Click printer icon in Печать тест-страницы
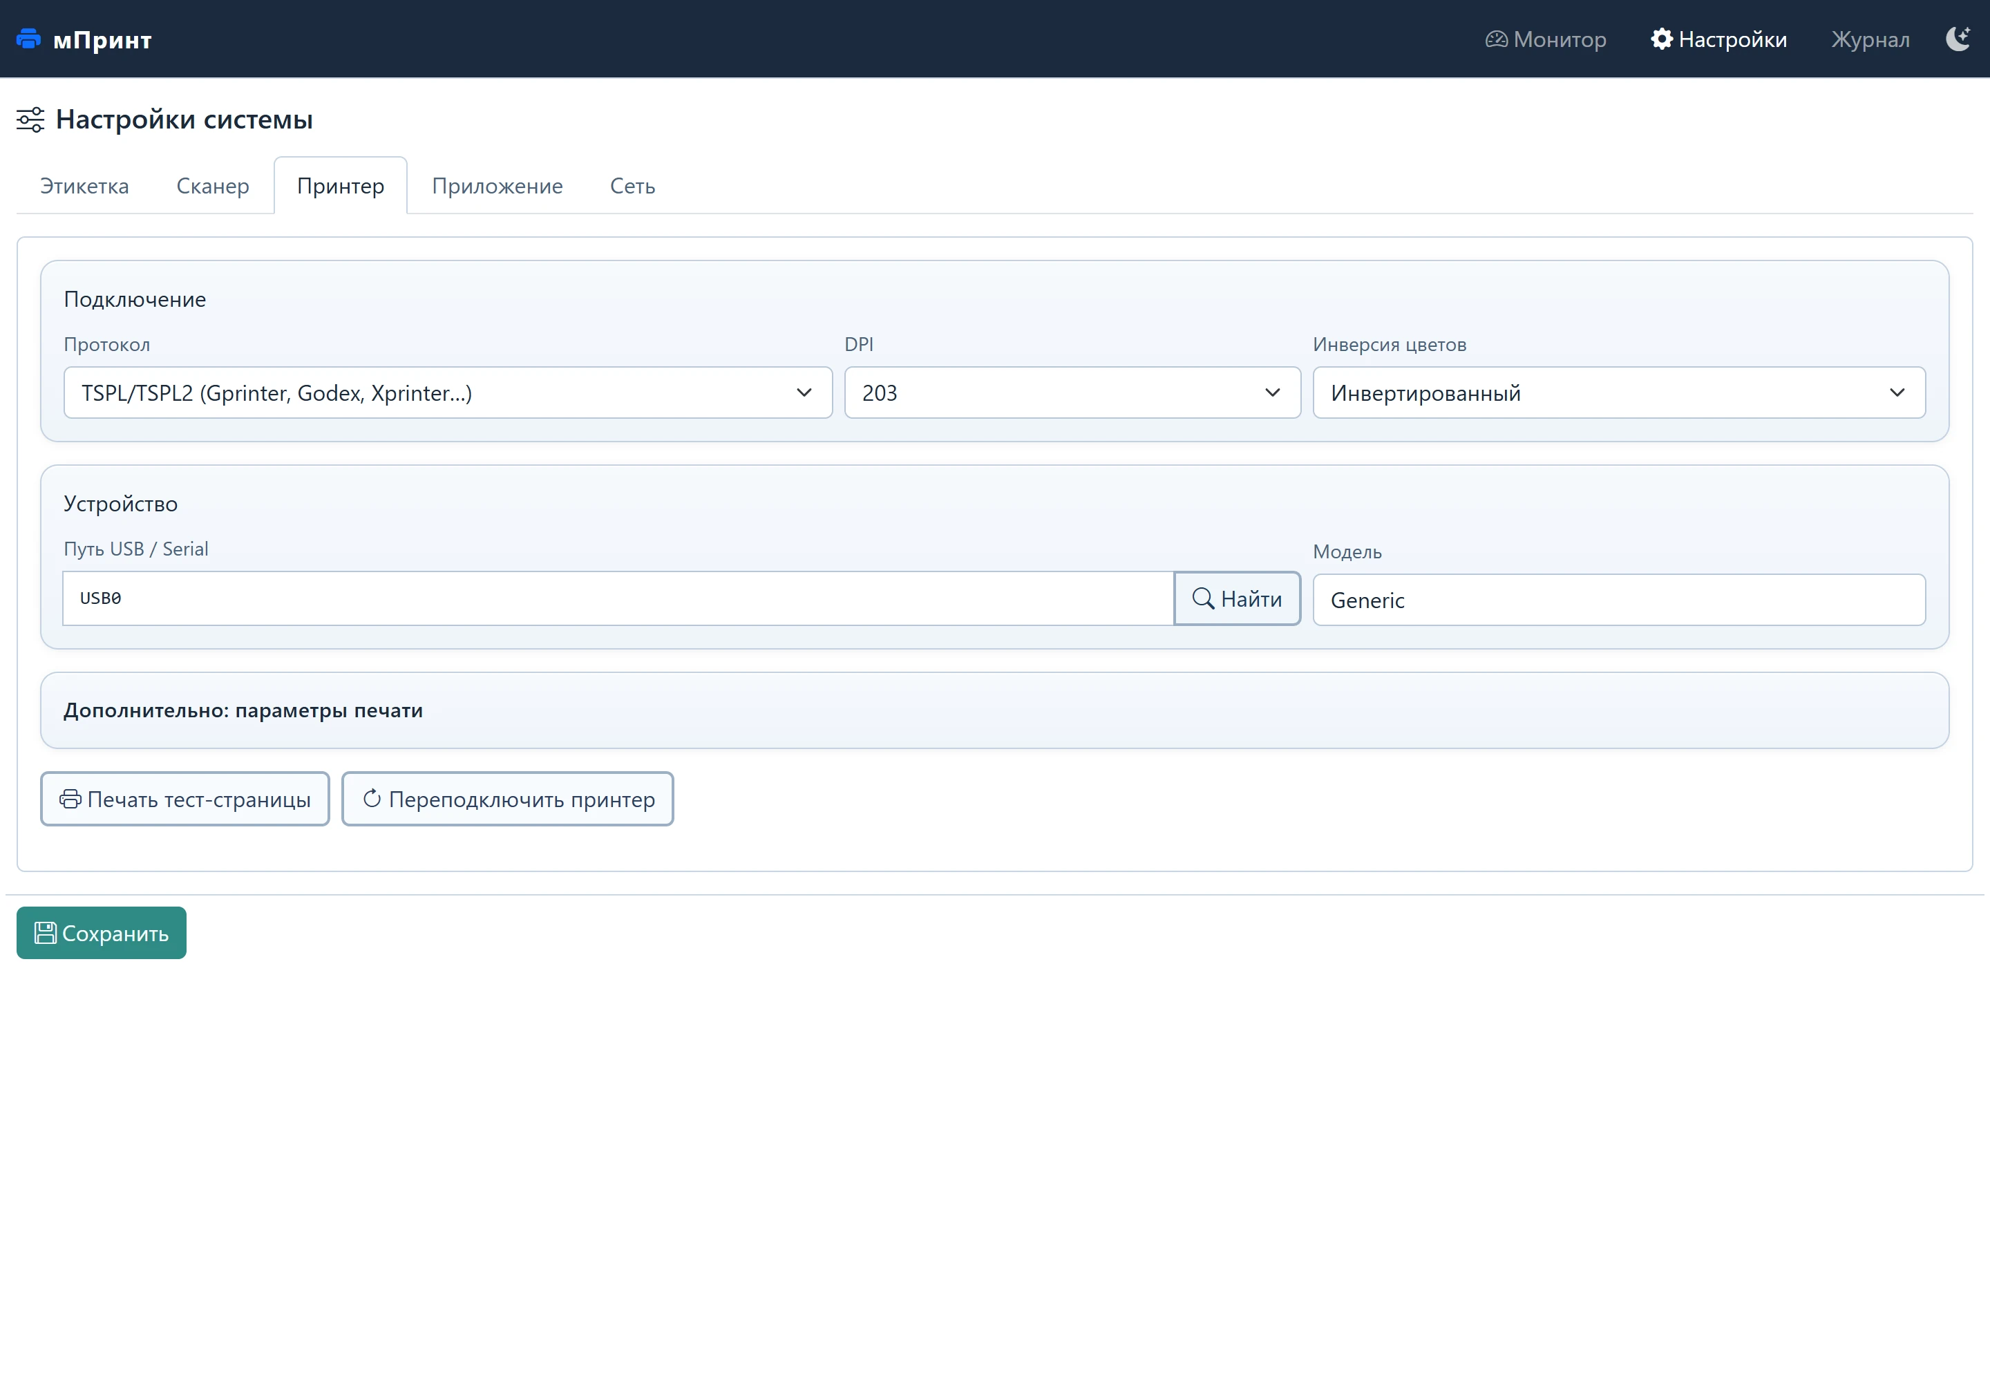Viewport: 1990px width, 1382px height. (70, 799)
